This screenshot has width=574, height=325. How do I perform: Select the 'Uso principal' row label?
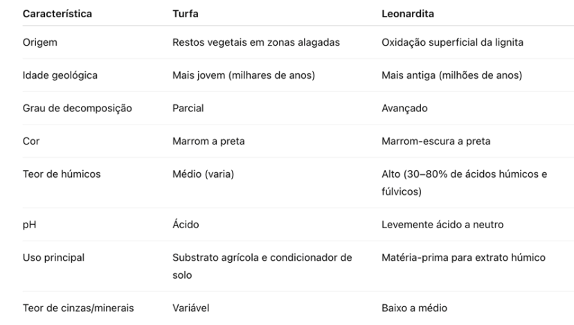pos(54,258)
